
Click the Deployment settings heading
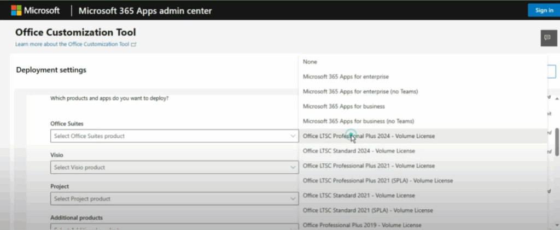[x=51, y=70]
